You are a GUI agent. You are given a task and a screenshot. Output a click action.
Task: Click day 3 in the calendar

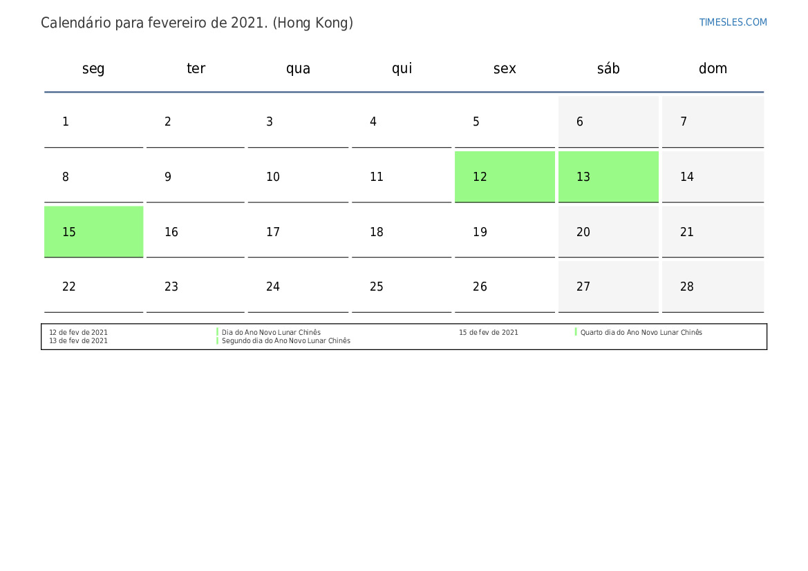point(298,122)
